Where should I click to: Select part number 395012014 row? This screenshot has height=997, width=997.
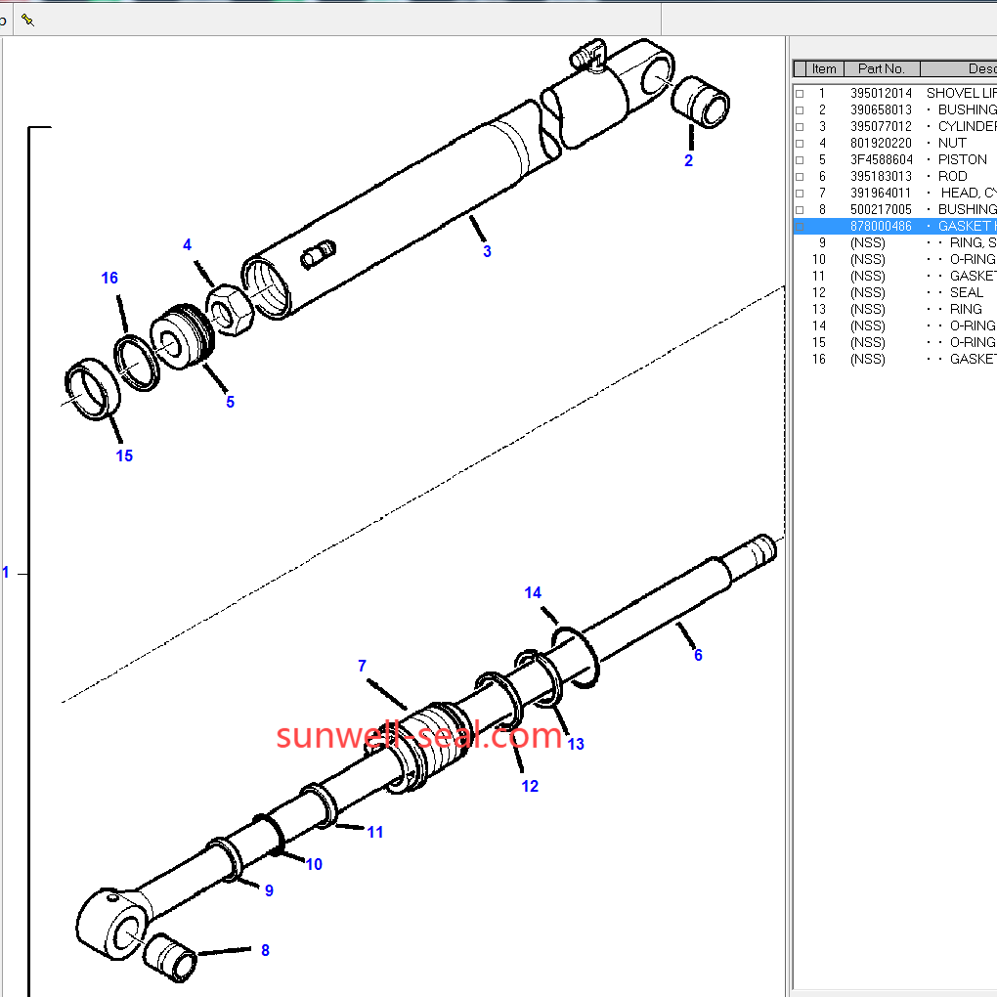880,94
